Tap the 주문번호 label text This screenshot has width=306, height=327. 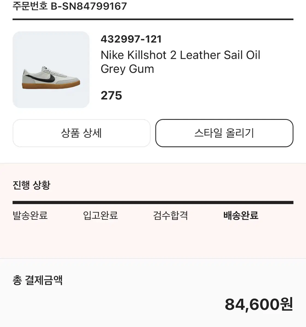click(30, 6)
